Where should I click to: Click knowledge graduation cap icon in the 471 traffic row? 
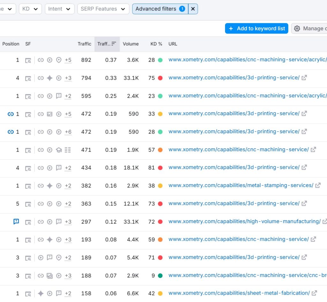coord(59,150)
